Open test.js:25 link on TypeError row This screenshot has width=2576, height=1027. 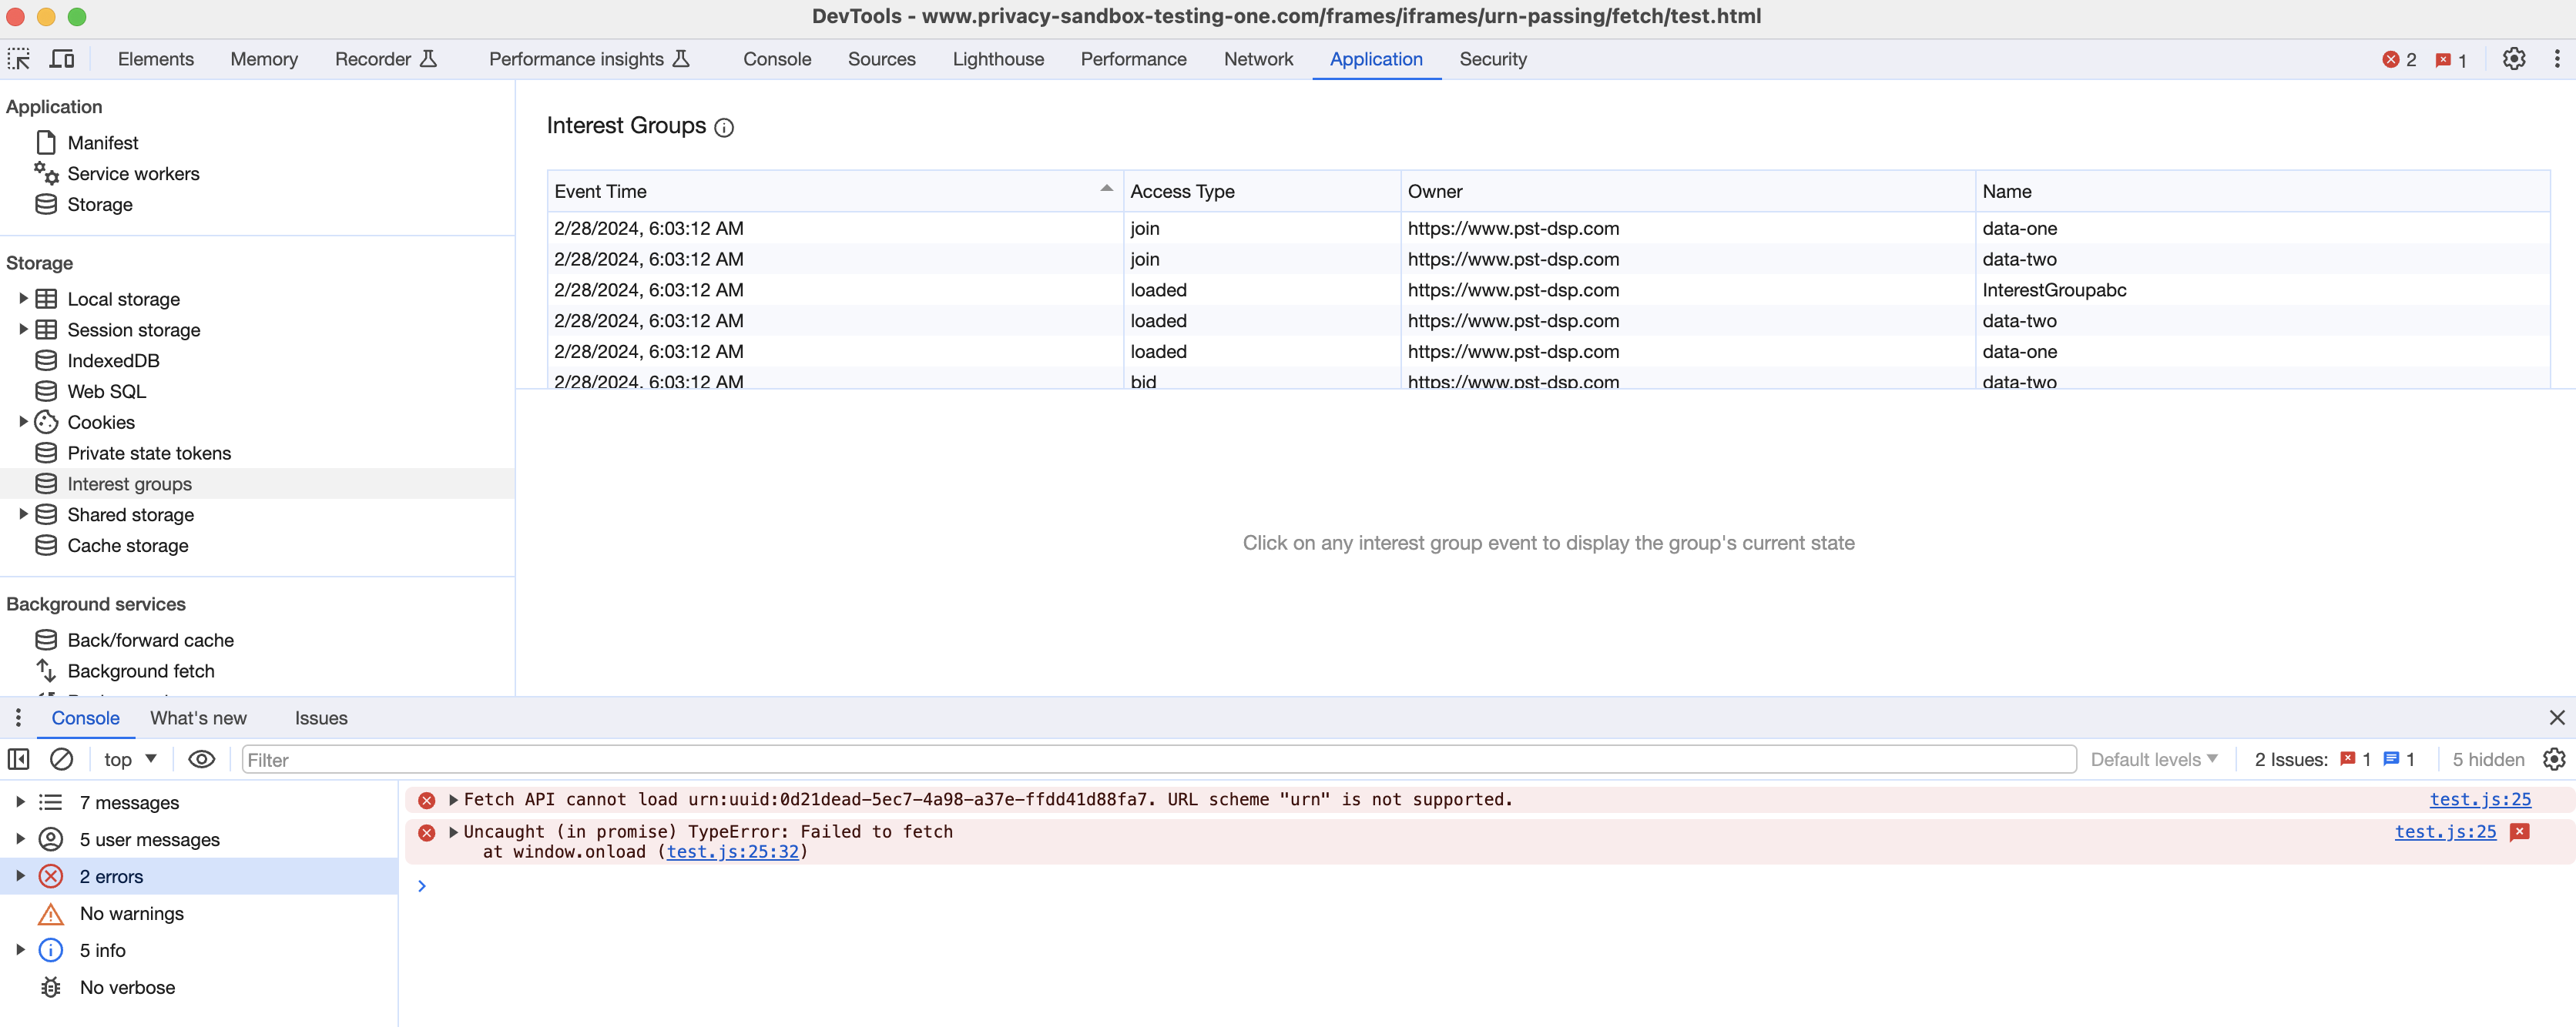(2445, 831)
